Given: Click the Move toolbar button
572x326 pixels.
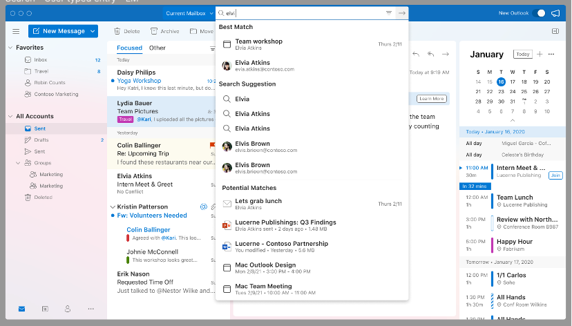Looking at the screenshot, I should click(x=202, y=31).
